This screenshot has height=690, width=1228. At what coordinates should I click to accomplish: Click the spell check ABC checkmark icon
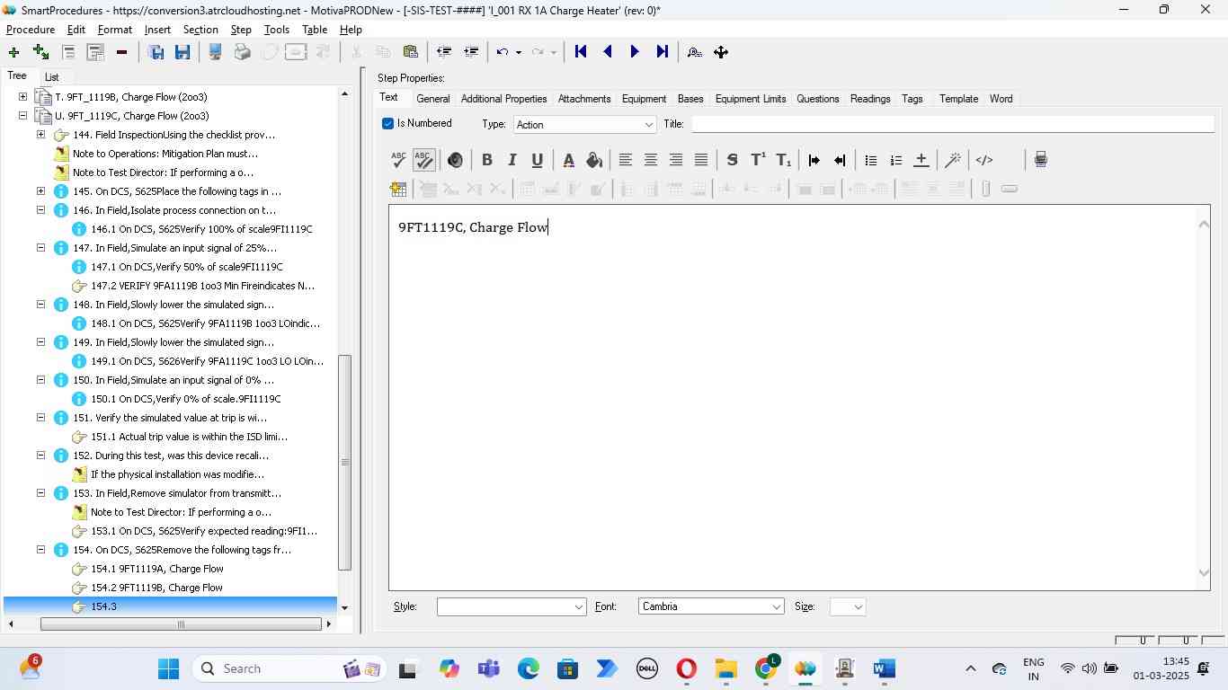point(399,160)
